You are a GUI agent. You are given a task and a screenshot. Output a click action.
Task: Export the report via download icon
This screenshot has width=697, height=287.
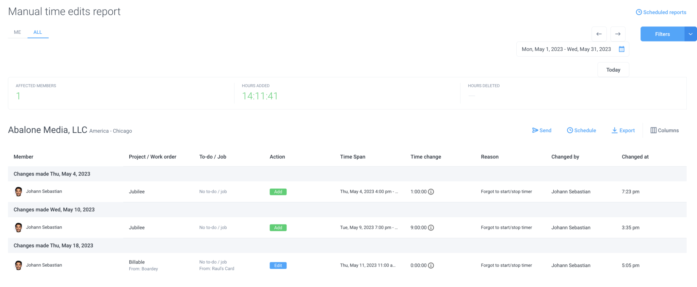[615, 131]
